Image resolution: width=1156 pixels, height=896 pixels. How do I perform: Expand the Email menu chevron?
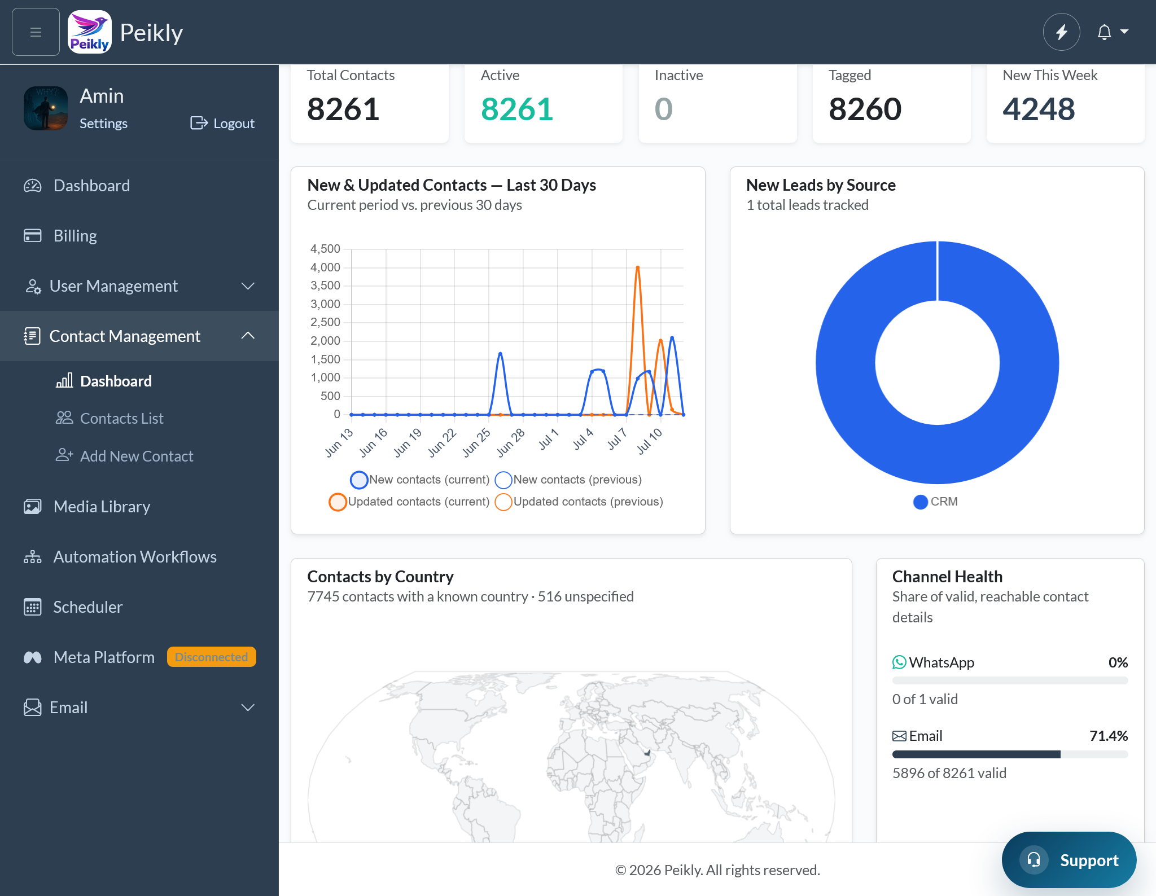tap(248, 708)
